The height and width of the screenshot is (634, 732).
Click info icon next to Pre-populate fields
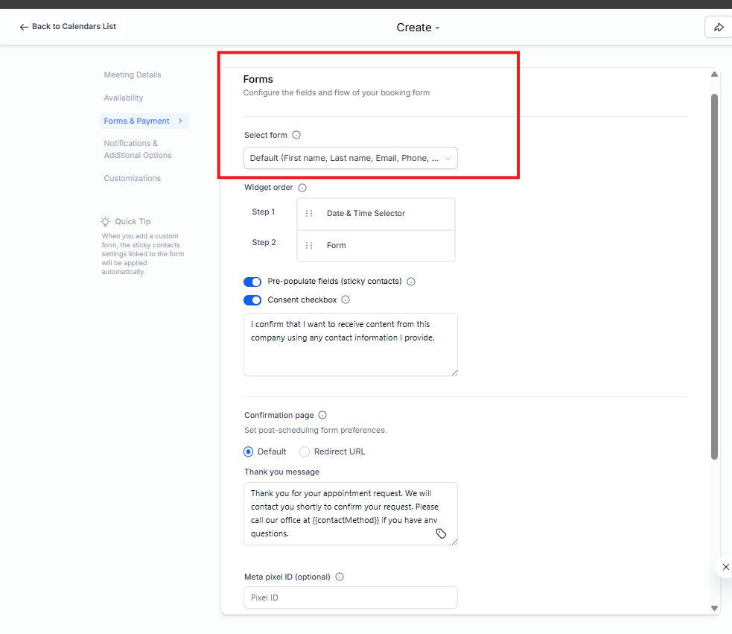(411, 282)
